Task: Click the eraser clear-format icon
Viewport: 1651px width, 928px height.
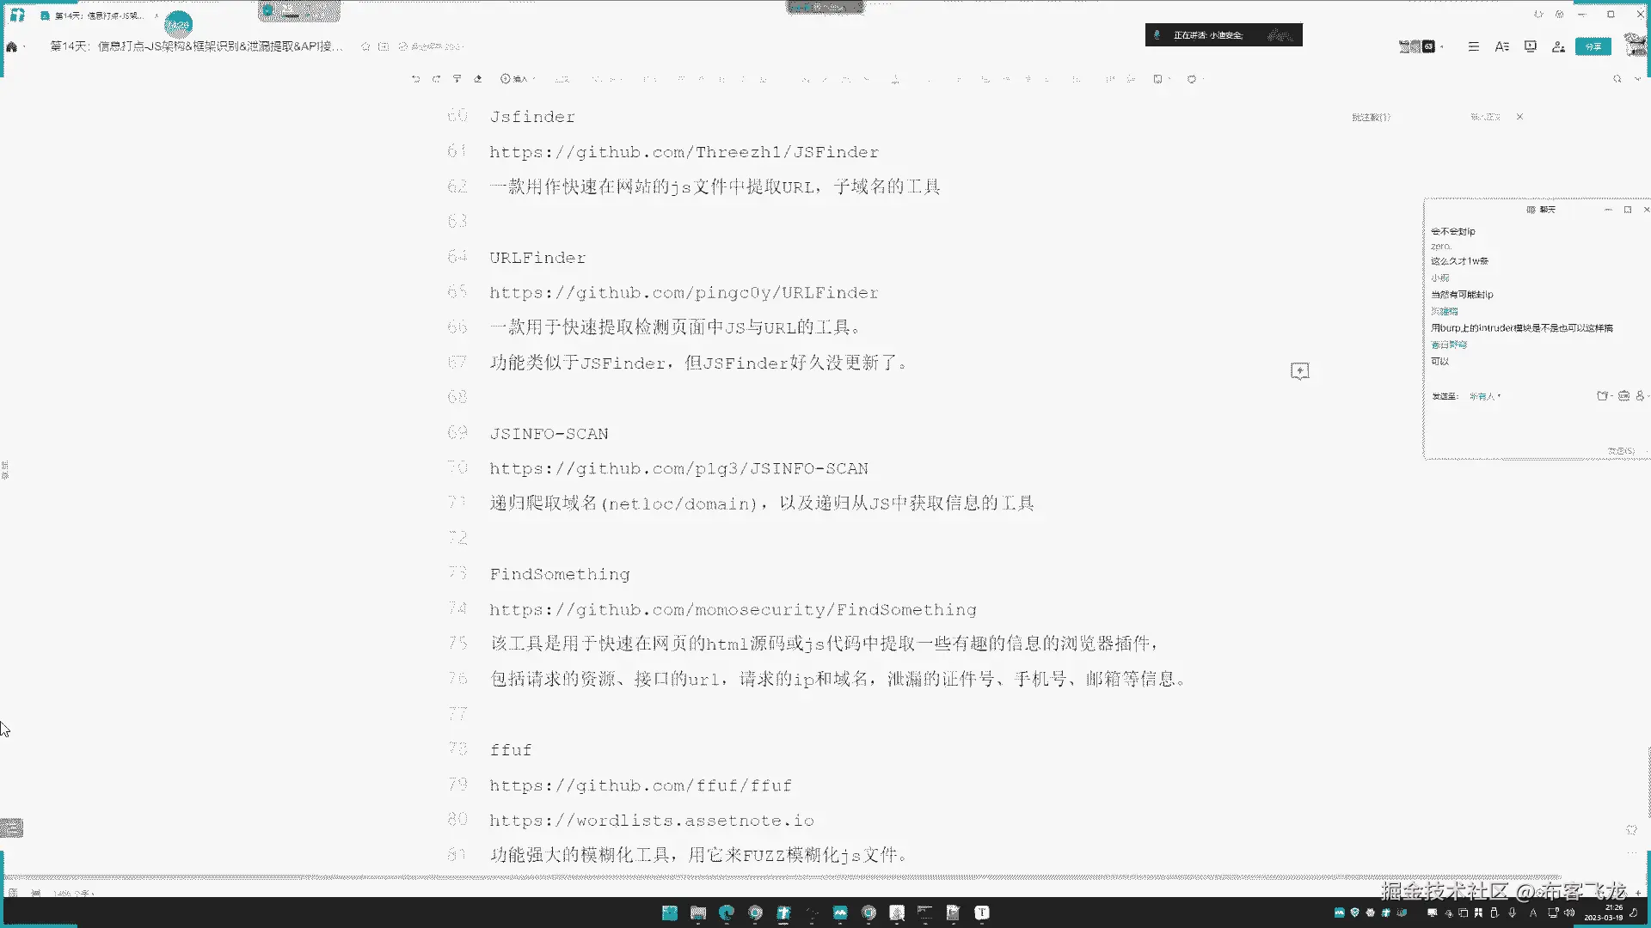Action: [x=478, y=79]
